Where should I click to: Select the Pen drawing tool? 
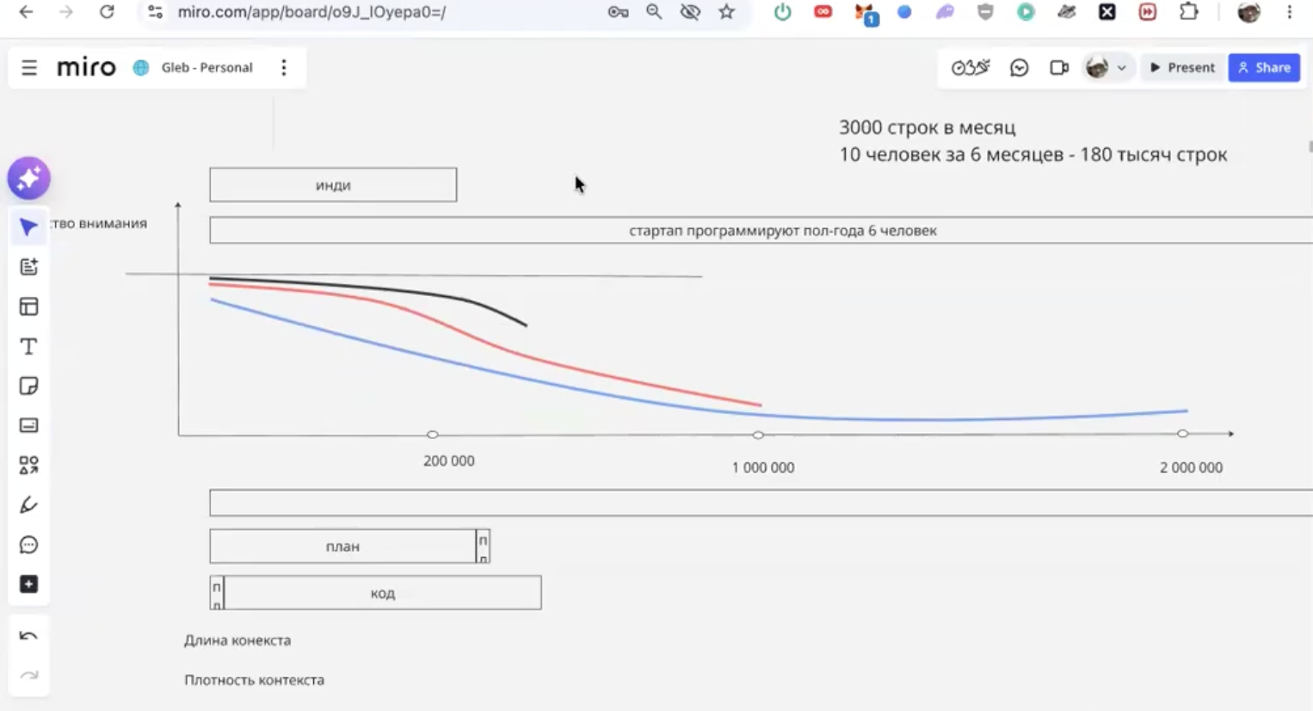(28, 505)
